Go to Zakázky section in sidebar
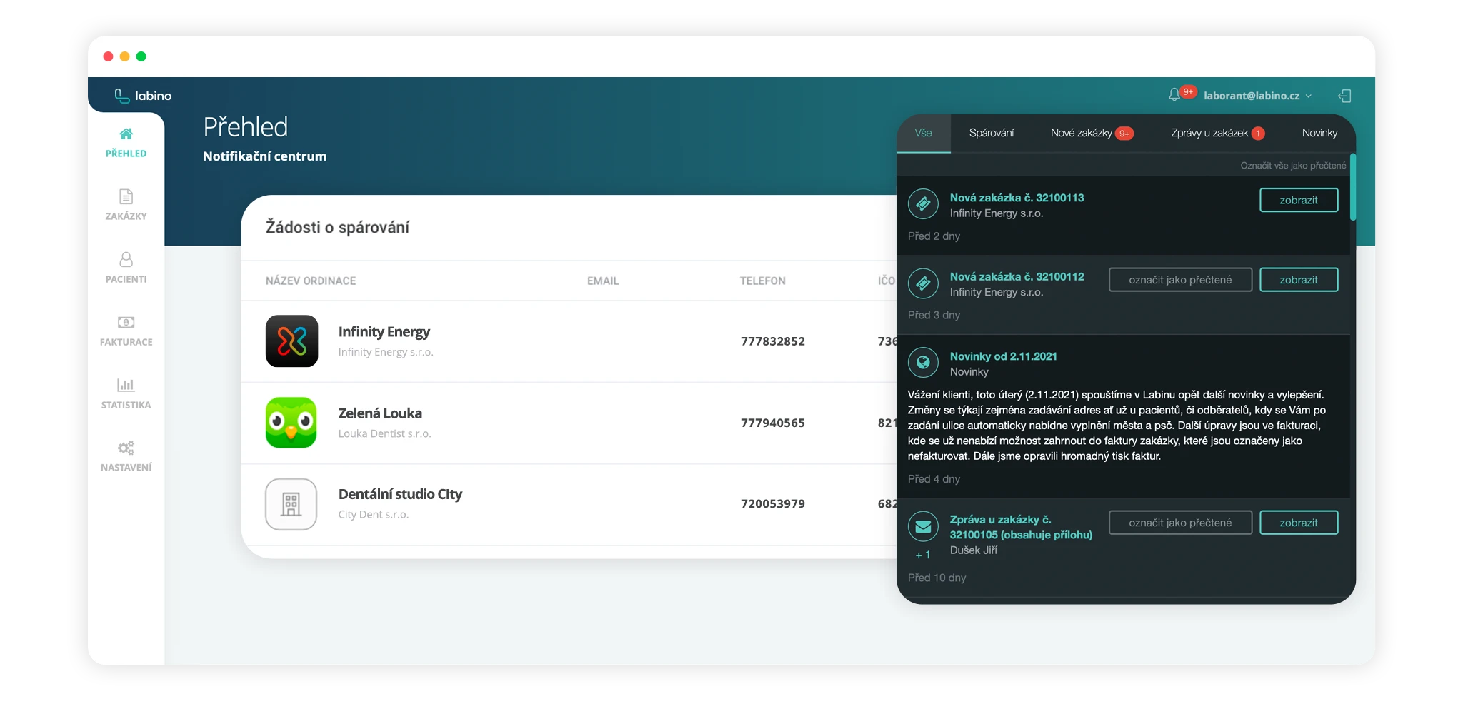The width and height of the screenshot is (1463, 704). tap(126, 206)
